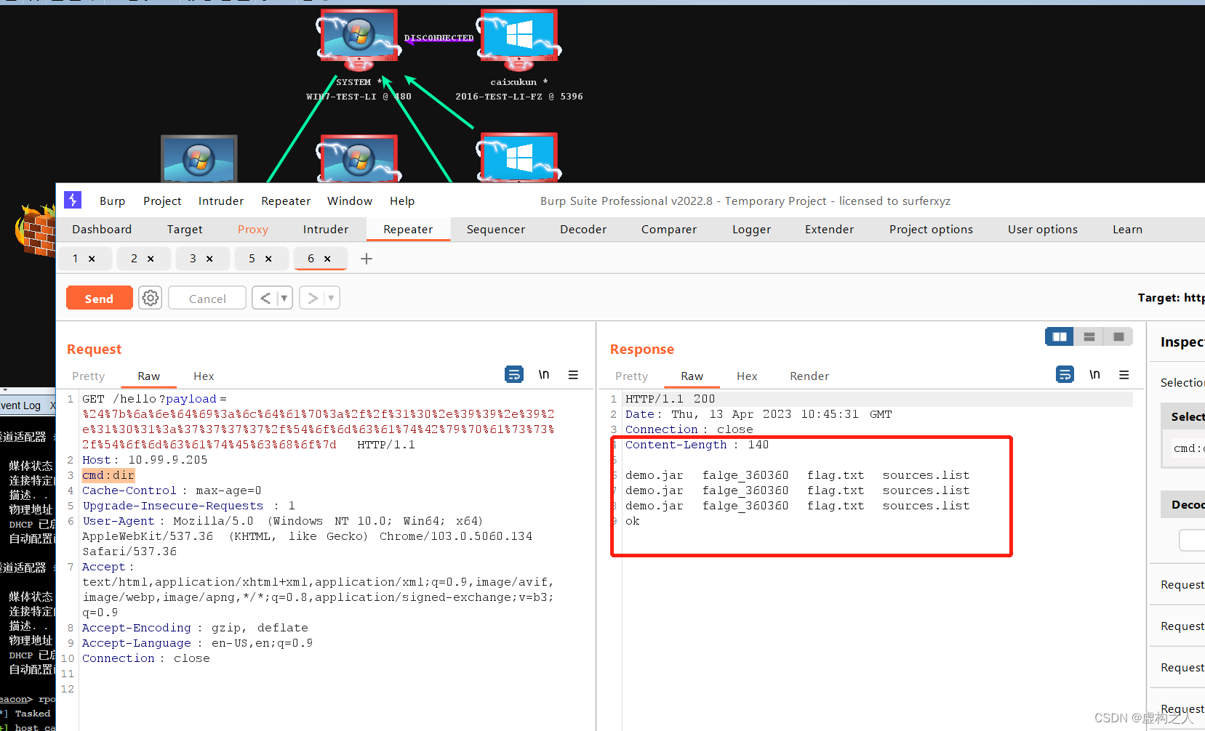Select Repeater tab 6
1205x731 pixels.
point(311,259)
